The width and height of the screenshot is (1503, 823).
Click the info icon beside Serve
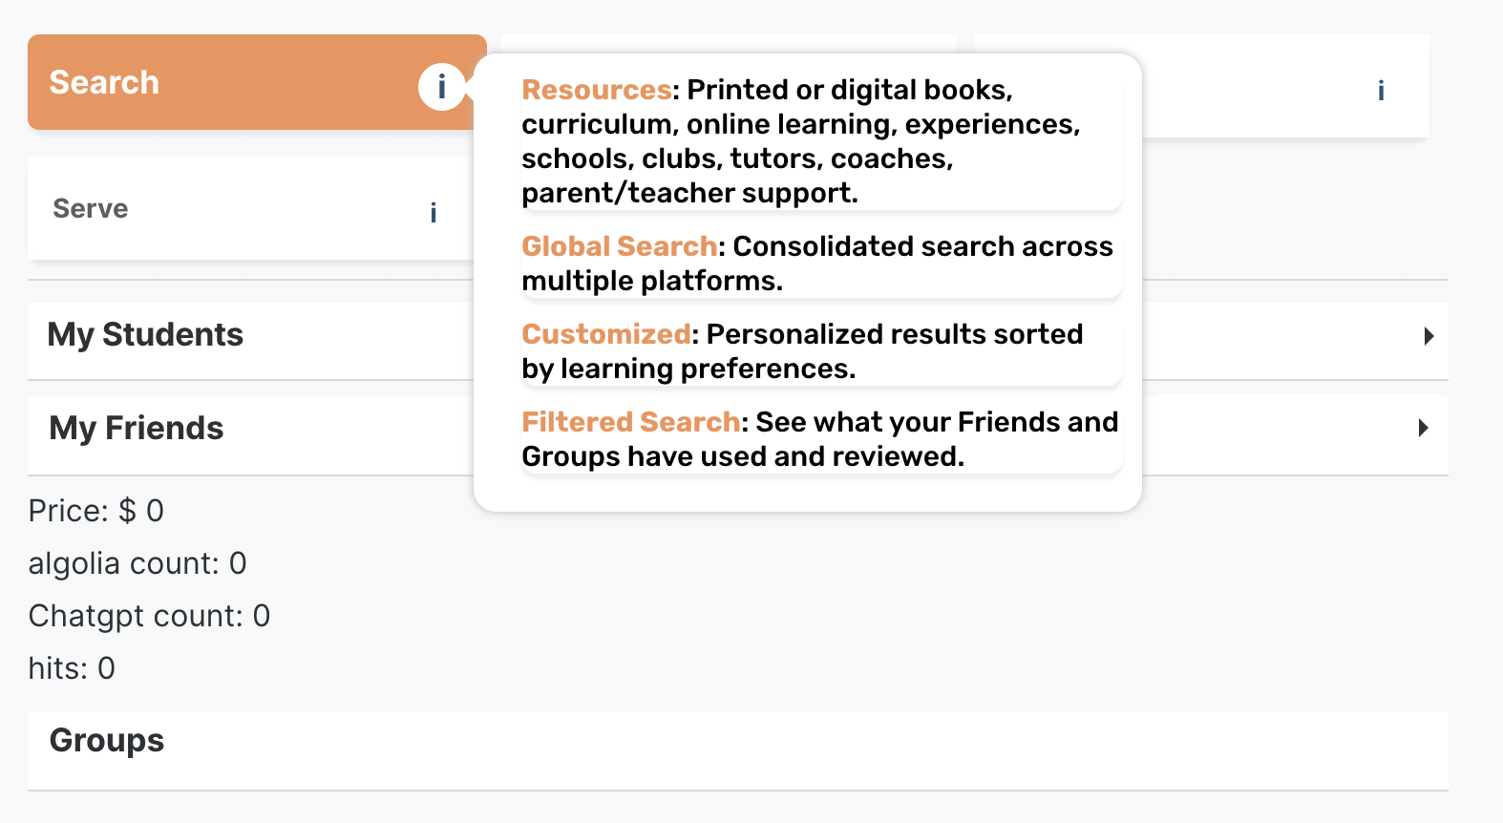point(434,212)
